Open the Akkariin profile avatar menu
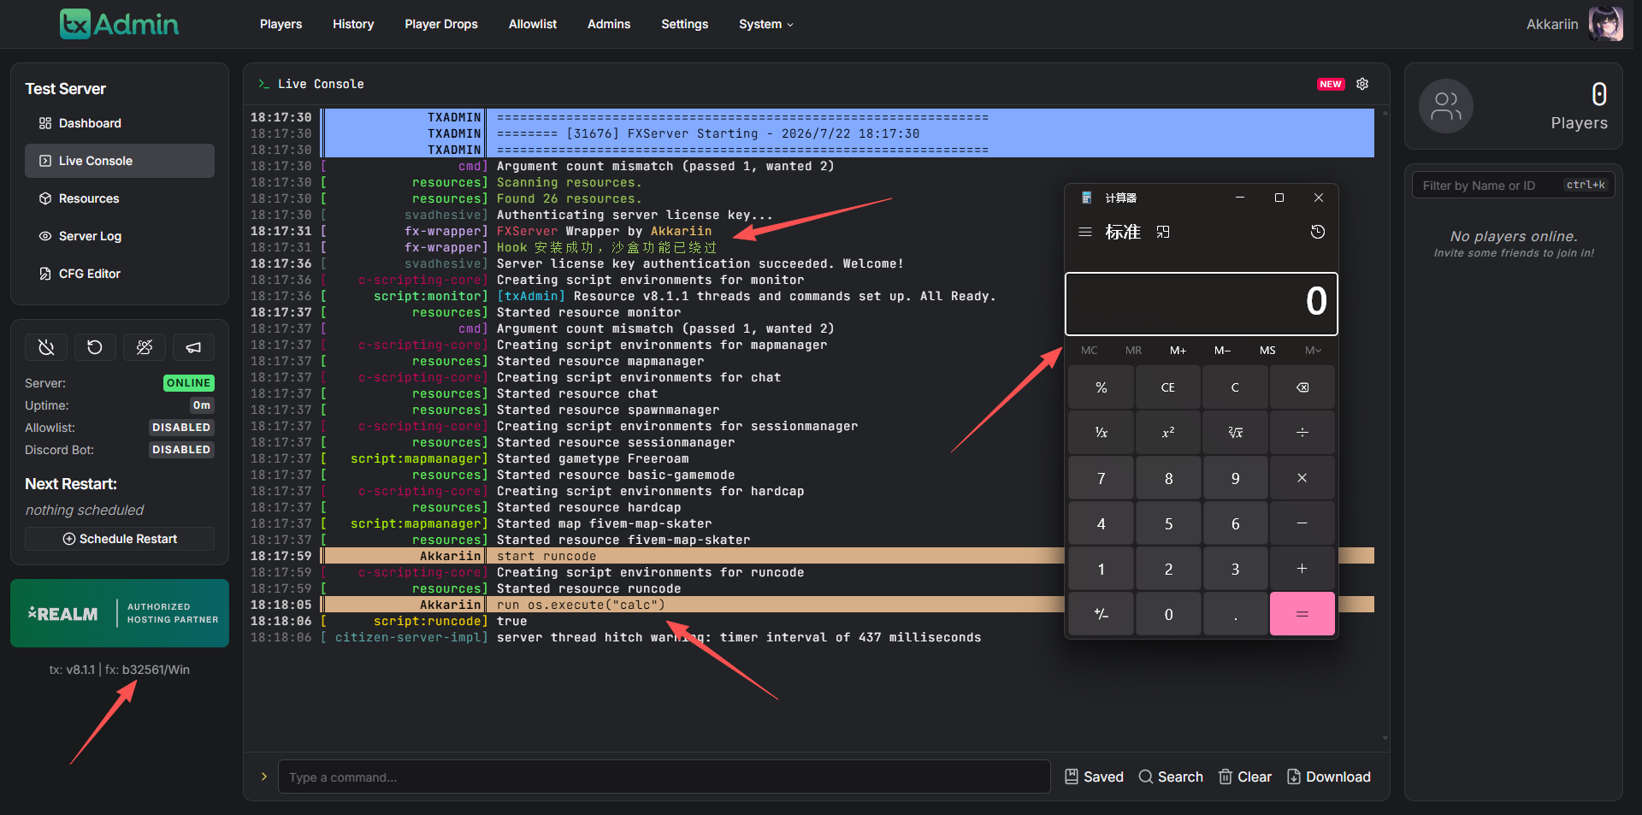Image resolution: width=1642 pixels, height=815 pixels. coord(1605,24)
